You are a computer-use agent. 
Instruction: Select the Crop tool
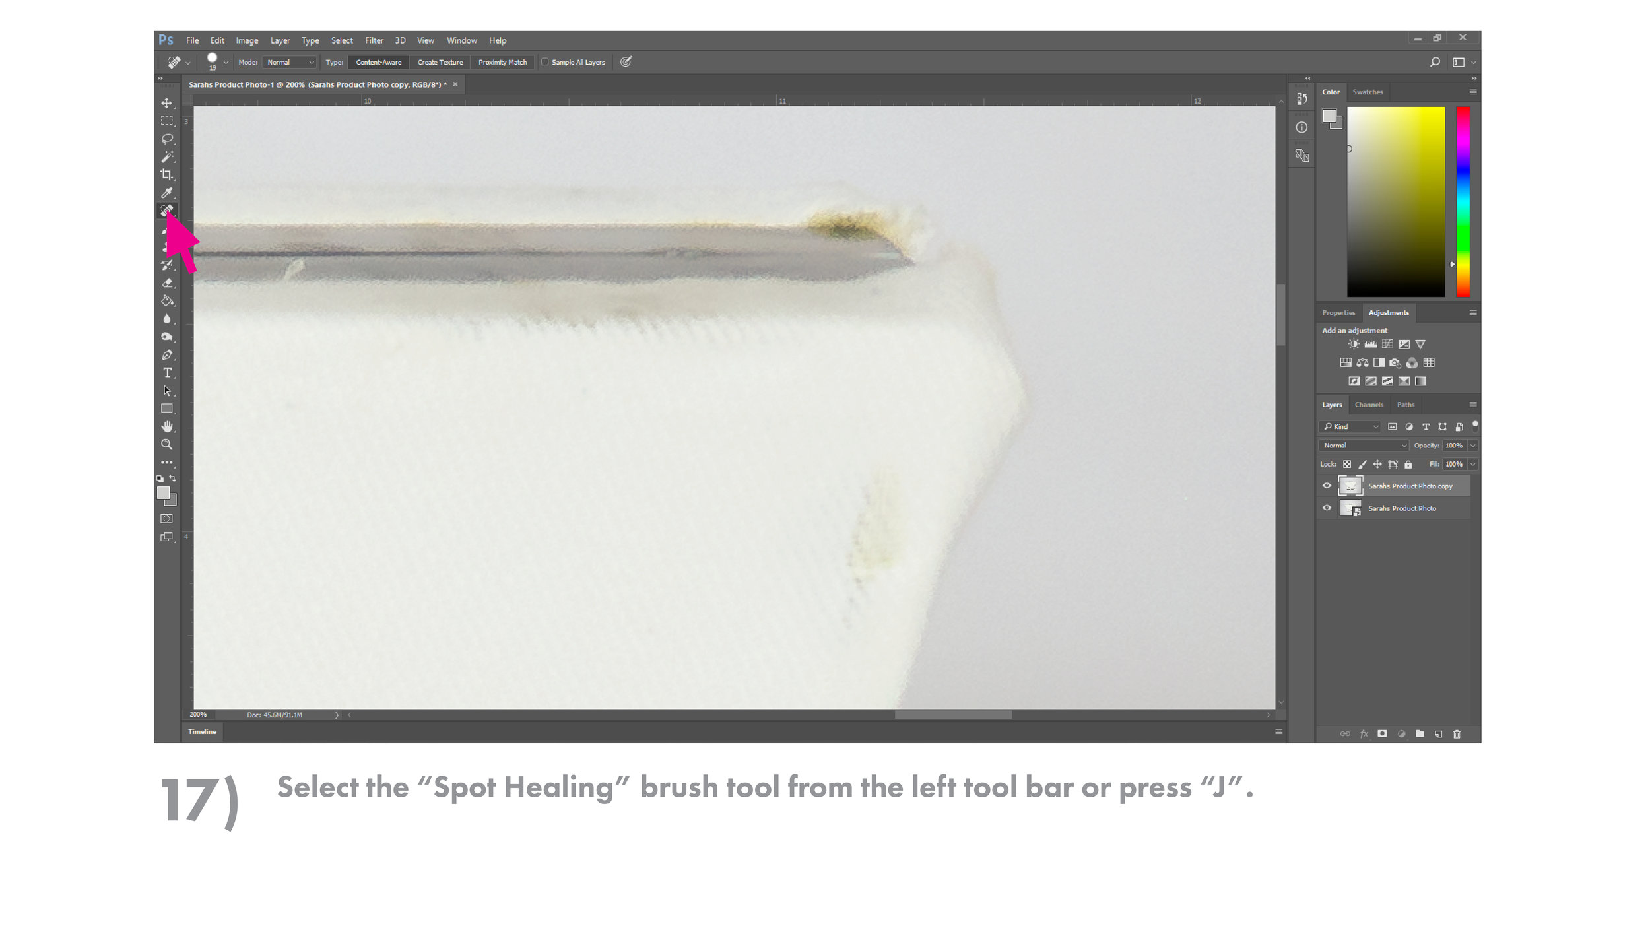[x=166, y=174]
